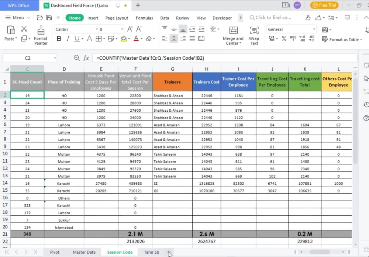
Task: Click the Clear eraser icon
Action: 149,39
